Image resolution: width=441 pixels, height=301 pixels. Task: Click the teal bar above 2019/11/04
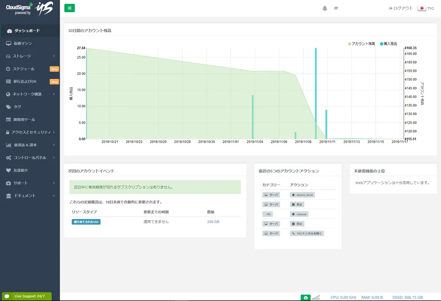pos(253,117)
